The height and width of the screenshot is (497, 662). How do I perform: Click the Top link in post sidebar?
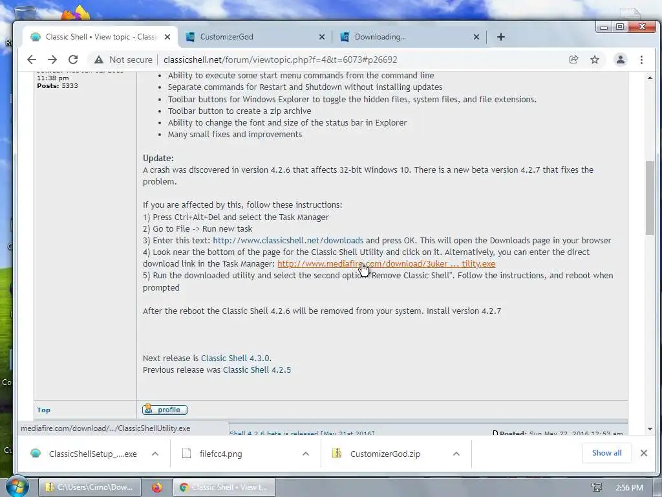coord(43,410)
